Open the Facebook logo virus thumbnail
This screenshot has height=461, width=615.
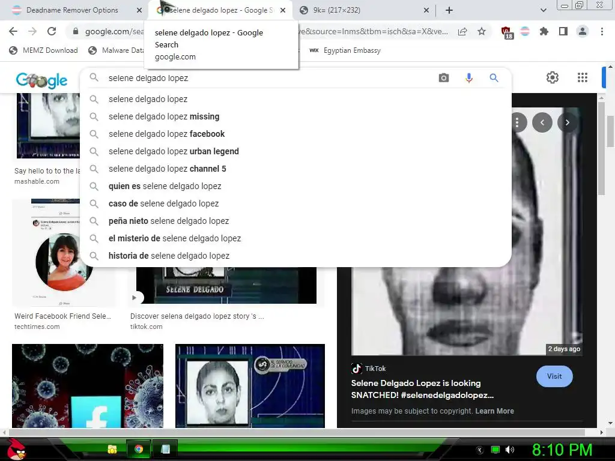click(x=88, y=386)
